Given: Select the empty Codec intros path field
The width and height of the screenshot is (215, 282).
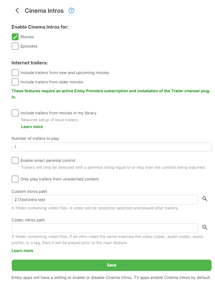Looking at the screenshot, I should (105, 228).
